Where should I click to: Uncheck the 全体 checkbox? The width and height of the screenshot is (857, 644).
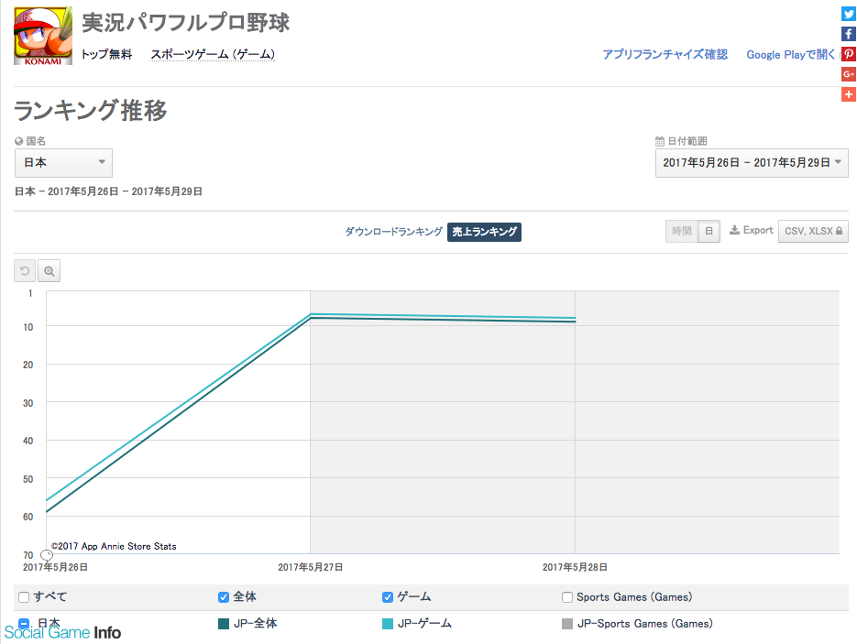click(223, 597)
